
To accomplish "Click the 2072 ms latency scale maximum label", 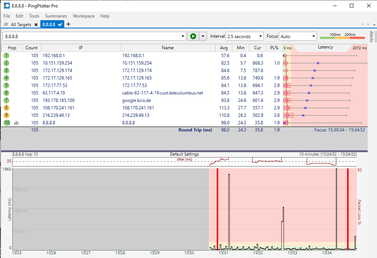I will (x=360, y=48).
